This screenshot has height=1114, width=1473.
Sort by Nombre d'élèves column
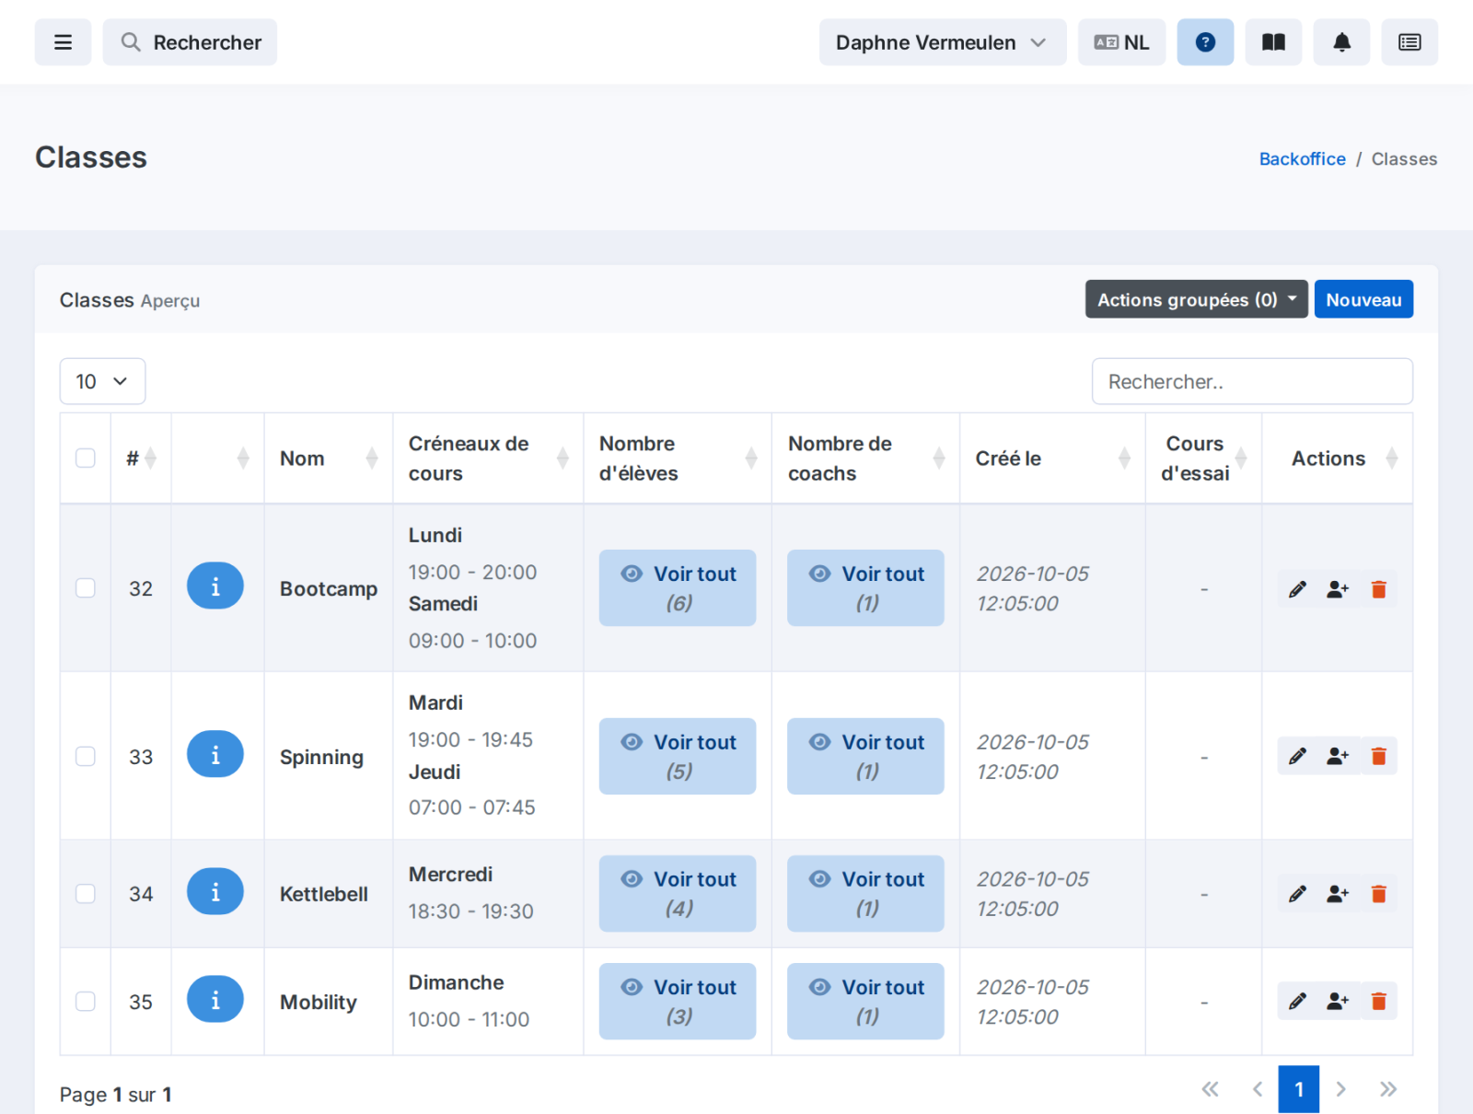[x=678, y=458]
